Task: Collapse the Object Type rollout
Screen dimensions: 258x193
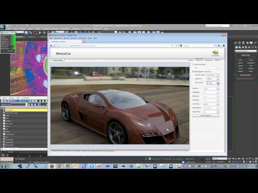Action: pos(246,55)
